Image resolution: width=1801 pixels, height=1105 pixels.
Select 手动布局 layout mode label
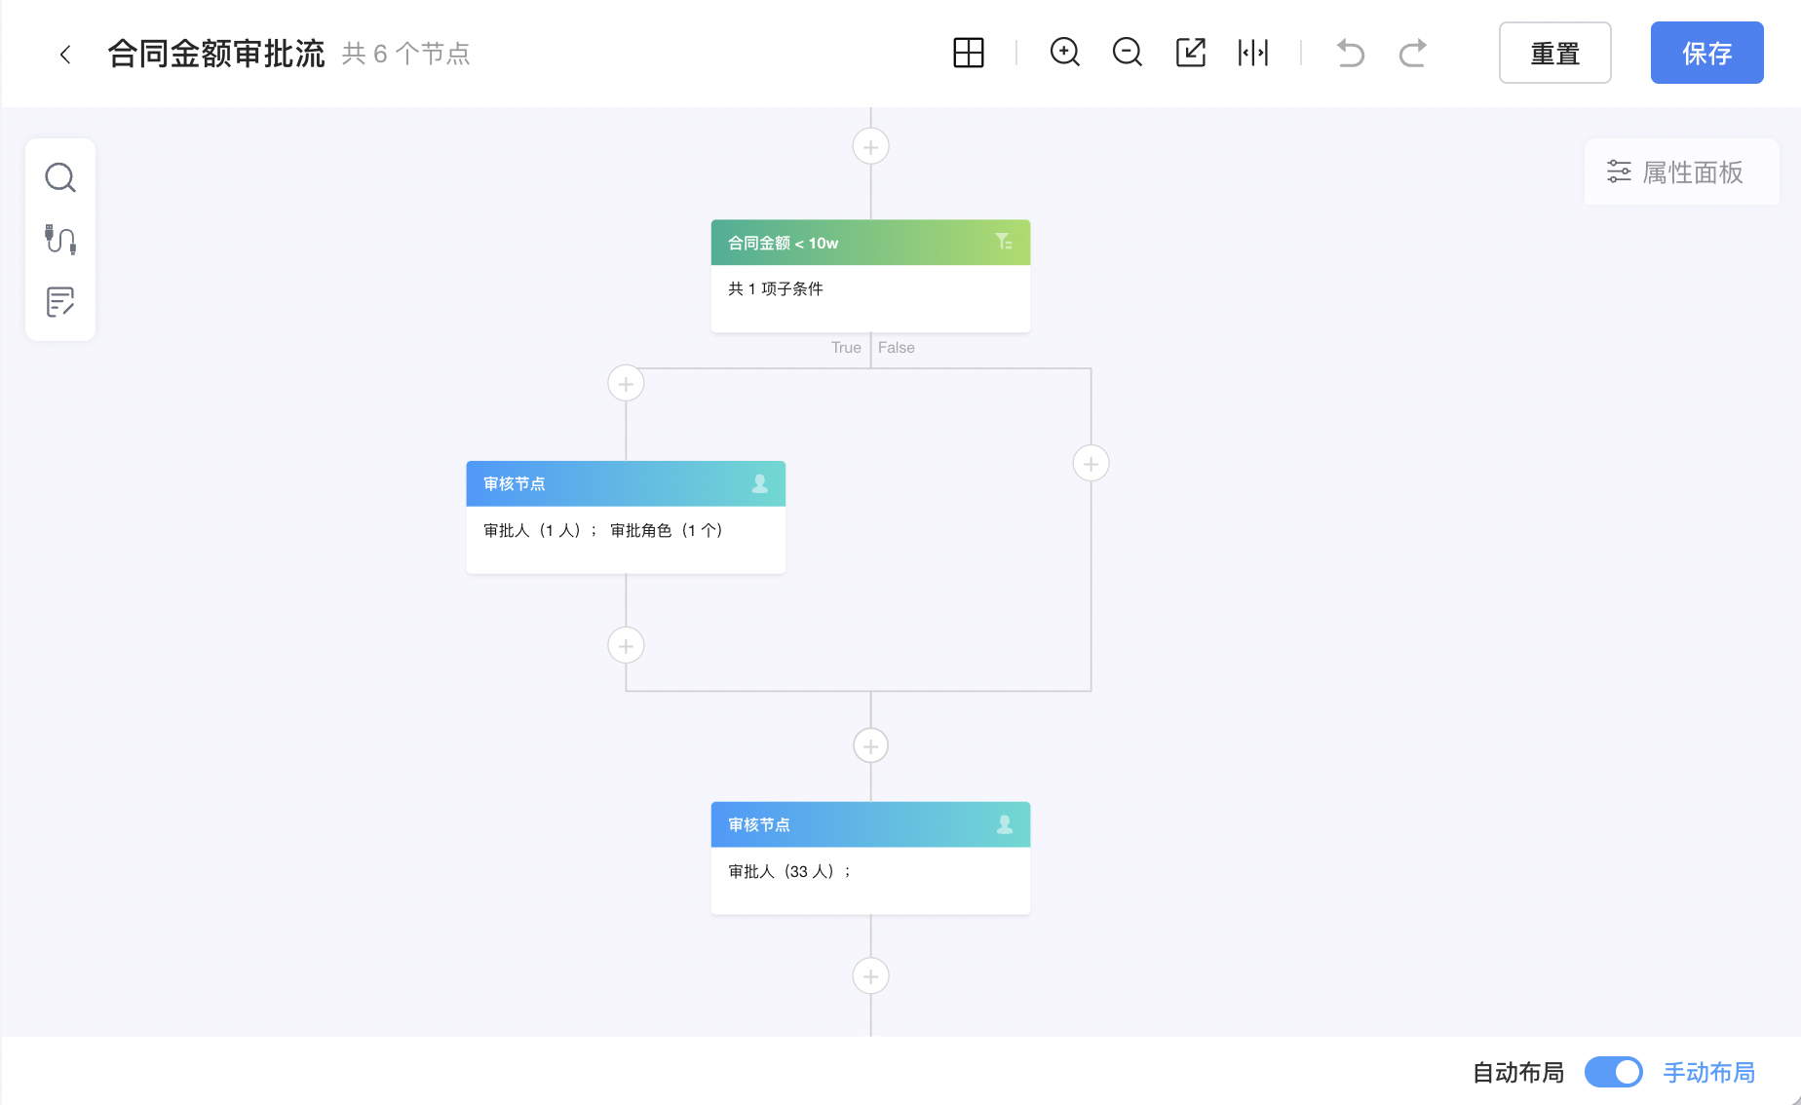pos(1708,1072)
